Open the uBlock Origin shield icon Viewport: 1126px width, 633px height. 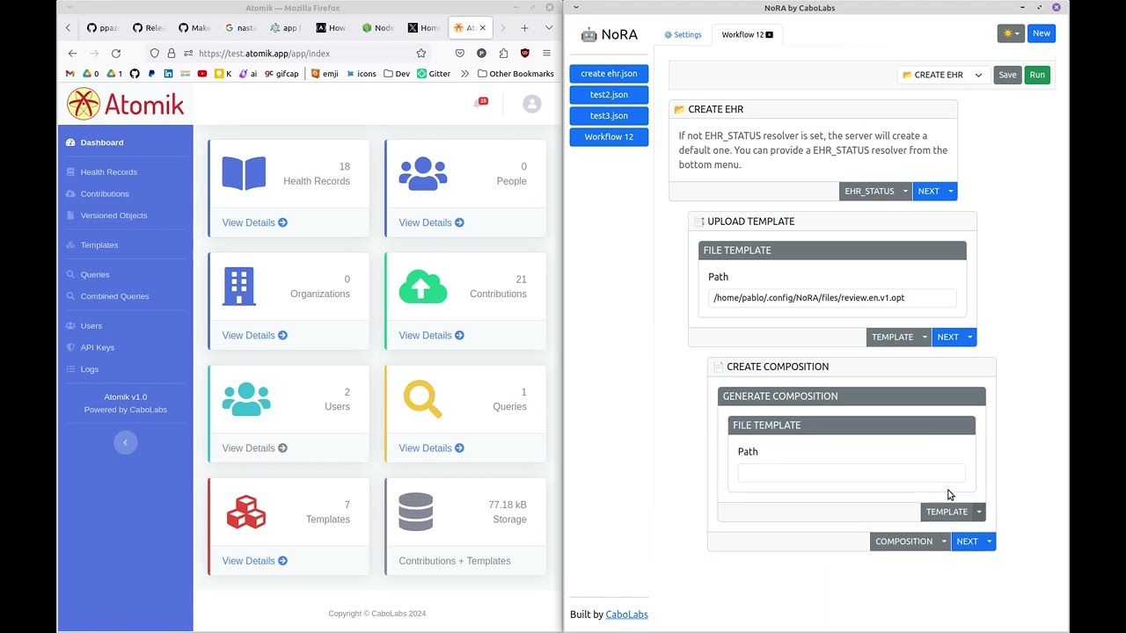click(x=525, y=53)
